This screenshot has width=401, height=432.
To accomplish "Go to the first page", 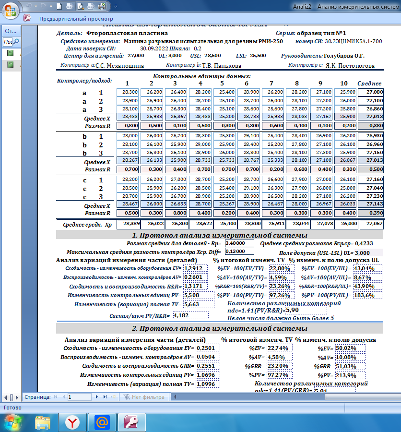I will coord(56,397).
